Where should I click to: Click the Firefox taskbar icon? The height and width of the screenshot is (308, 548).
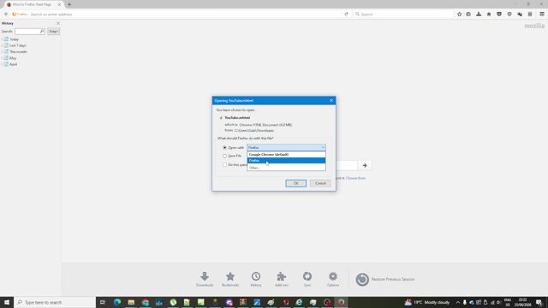pos(341,302)
